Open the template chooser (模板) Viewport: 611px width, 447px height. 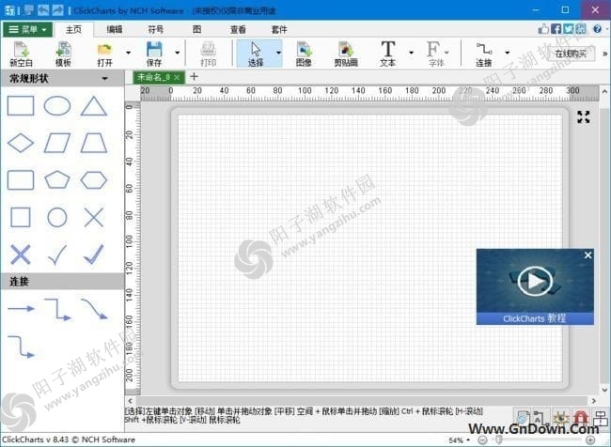[63, 54]
